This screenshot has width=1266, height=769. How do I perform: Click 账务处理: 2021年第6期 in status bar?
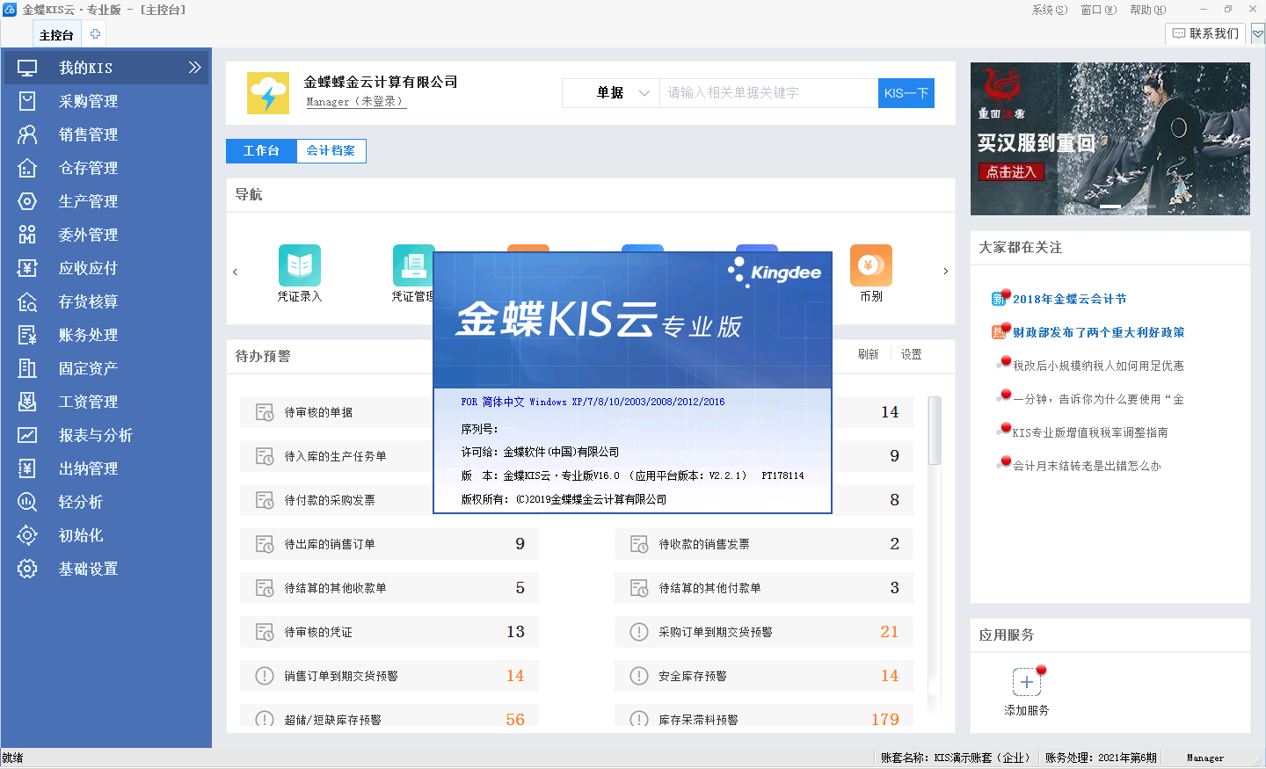(x=1101, y=758)
